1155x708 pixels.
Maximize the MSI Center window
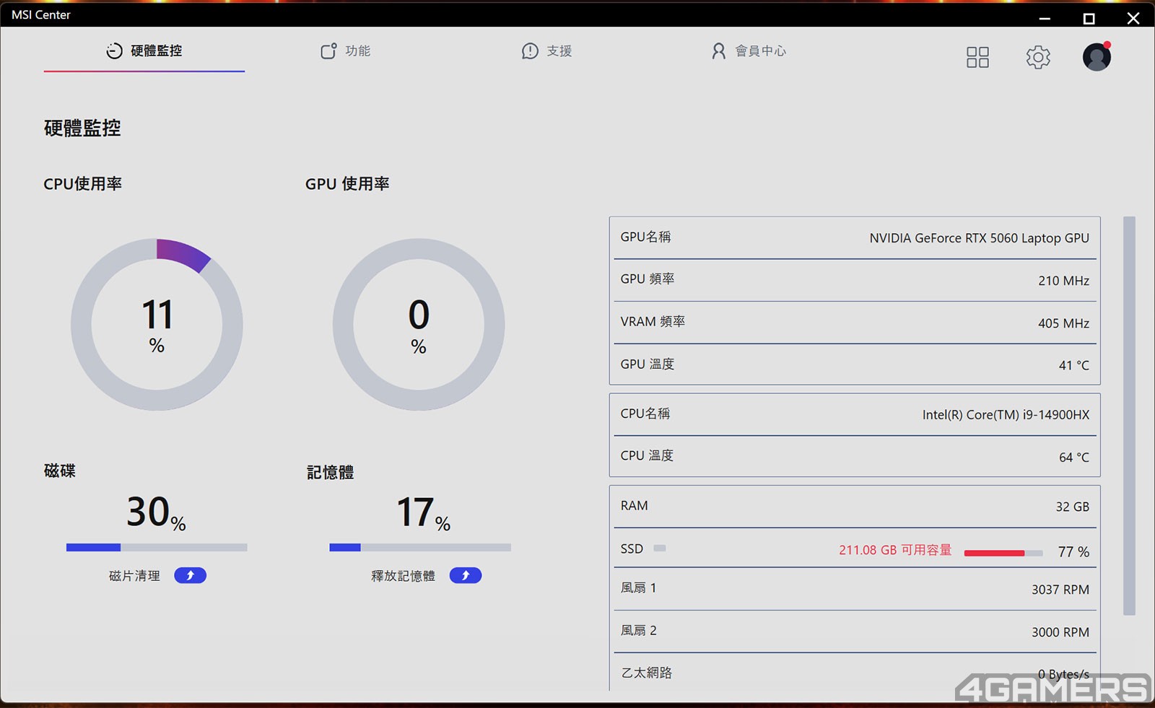[x=1089, y=18]
